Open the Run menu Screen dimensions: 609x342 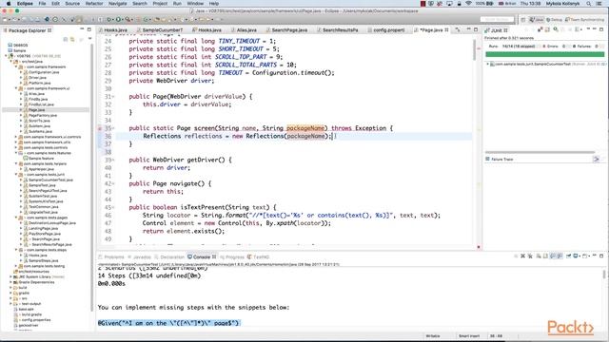click(x=177, y=4)
